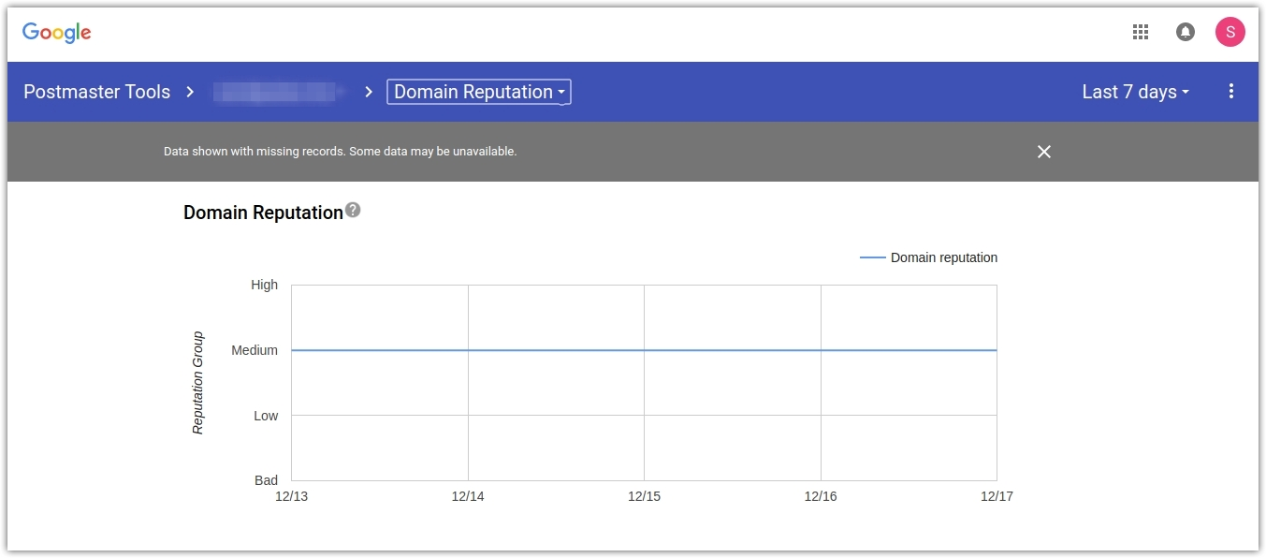The image size is (1266, 558).
Task: Click the 'High' reputation axis label
Action: [x=264, y=285]
